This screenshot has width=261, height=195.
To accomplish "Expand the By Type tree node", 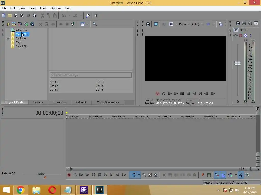I will 8,39.
